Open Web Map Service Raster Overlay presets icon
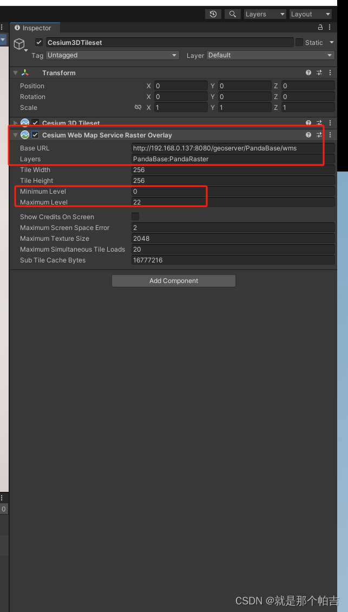Viewport: 348px width, 612px height. tap(319, 135)
